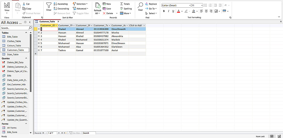Screen dimensions: 283x138
Task: Expand subdatasheet for customer row 2
Action: [x=38, y=32]
